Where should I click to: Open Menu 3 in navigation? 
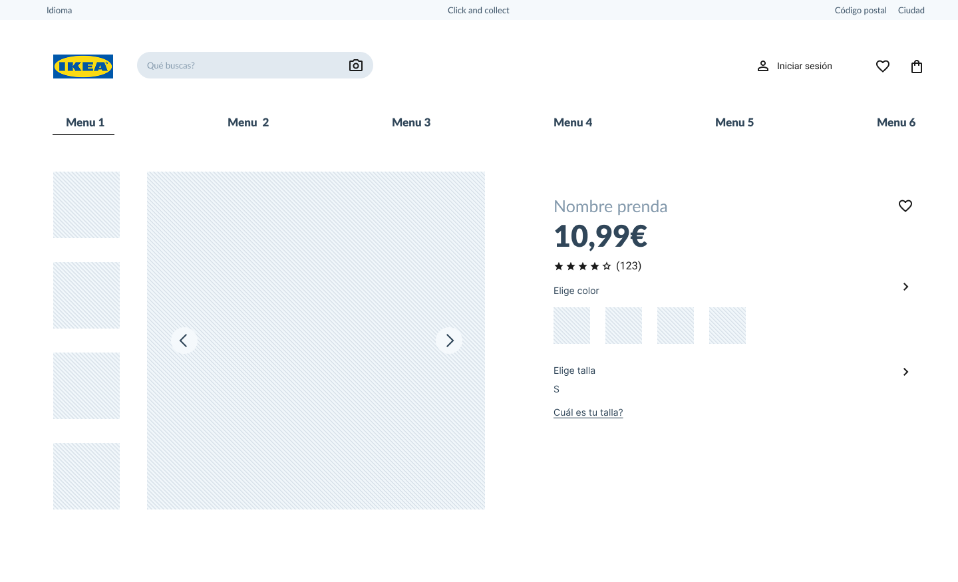(411, 122)
